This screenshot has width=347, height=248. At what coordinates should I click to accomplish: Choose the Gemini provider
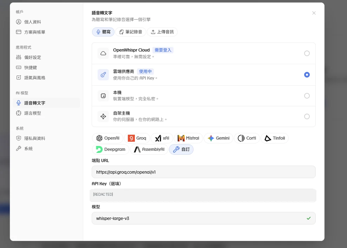coord(218,138)
